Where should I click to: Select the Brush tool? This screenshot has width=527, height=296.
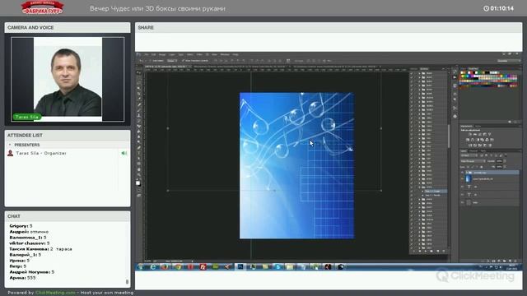click(x=138, y=110)
